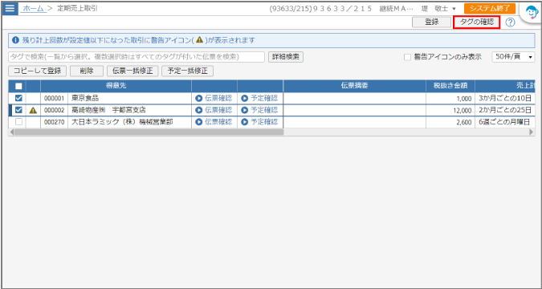Click the warning triangle on 高崎物産 row
The width and height of the screenshot is (542, 289).
pyautogui.click(x=33, y=110)
